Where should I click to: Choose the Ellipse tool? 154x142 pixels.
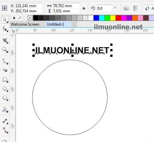click(5, 89)
